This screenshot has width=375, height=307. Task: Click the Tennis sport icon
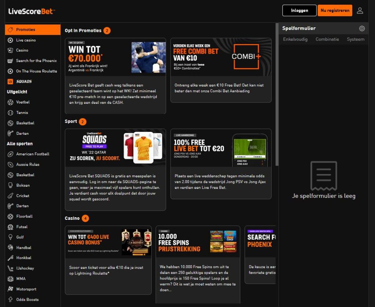pyautogui.click(x=10, y=112)
